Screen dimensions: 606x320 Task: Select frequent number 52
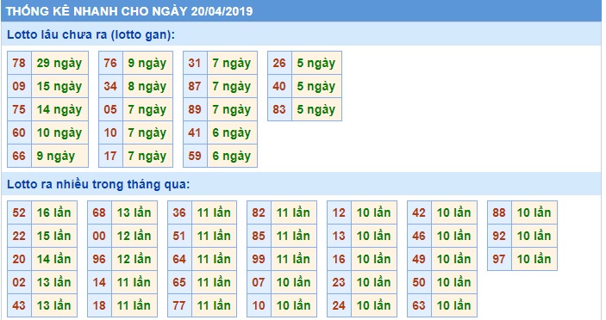19,212
